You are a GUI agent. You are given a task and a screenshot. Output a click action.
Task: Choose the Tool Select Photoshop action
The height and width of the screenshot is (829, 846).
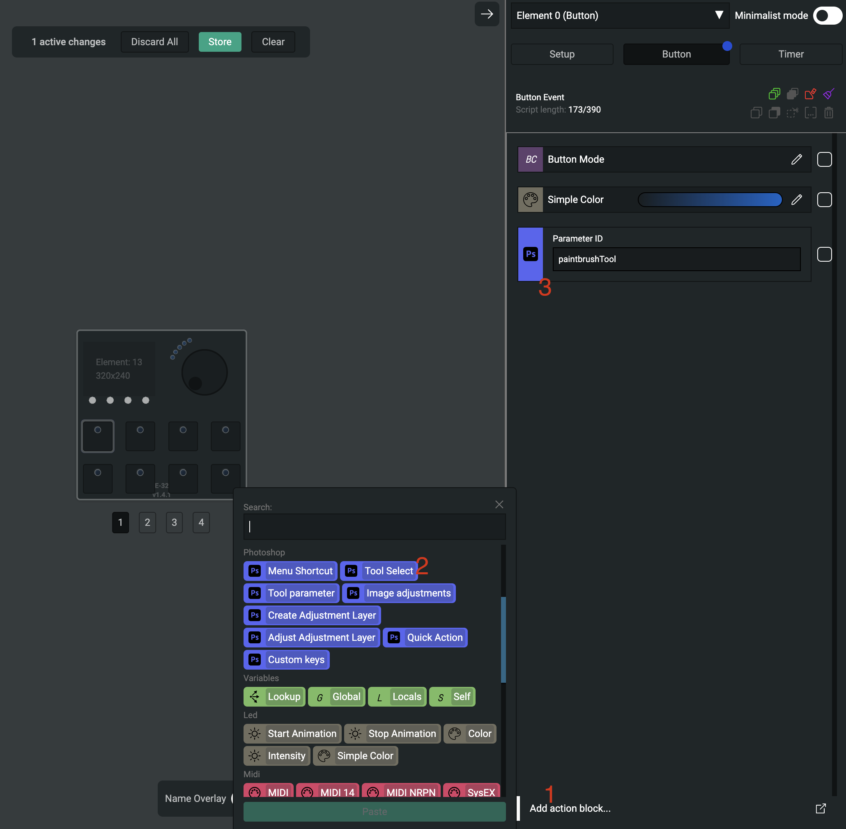click(x=379, y=571)
